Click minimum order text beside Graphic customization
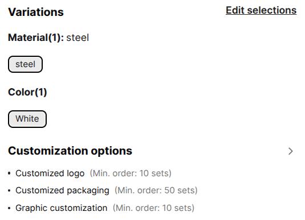Image resolution: width=305 pixels, height=220 pixels. point(154,208)
